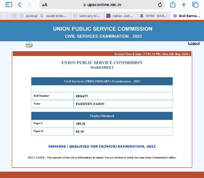The image size is (204, 178).
Task: Click the name FARHEEN ZAHID
Action: [90, 104]
